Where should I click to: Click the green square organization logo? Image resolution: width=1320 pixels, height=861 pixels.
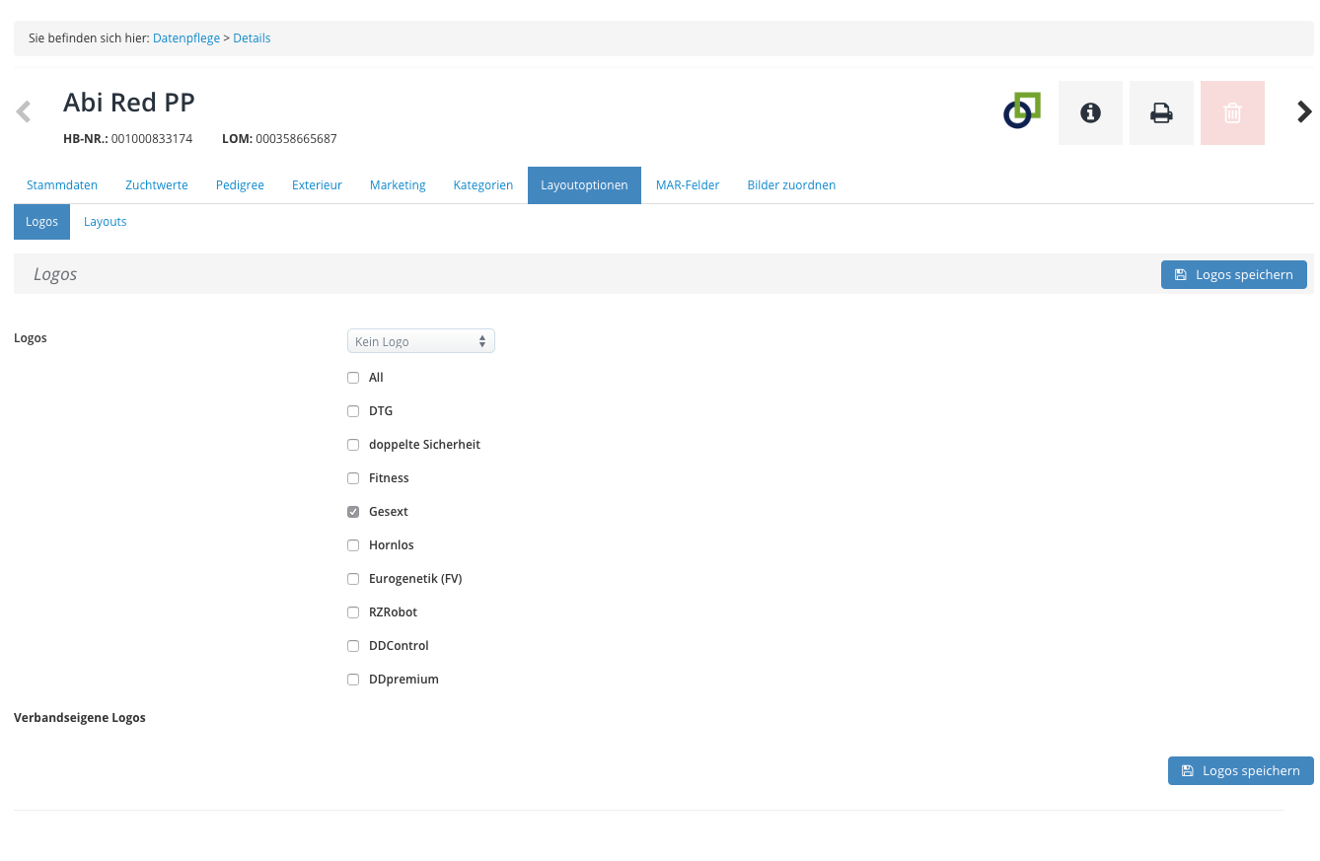pyautogui.click(x=1022, y=110)
